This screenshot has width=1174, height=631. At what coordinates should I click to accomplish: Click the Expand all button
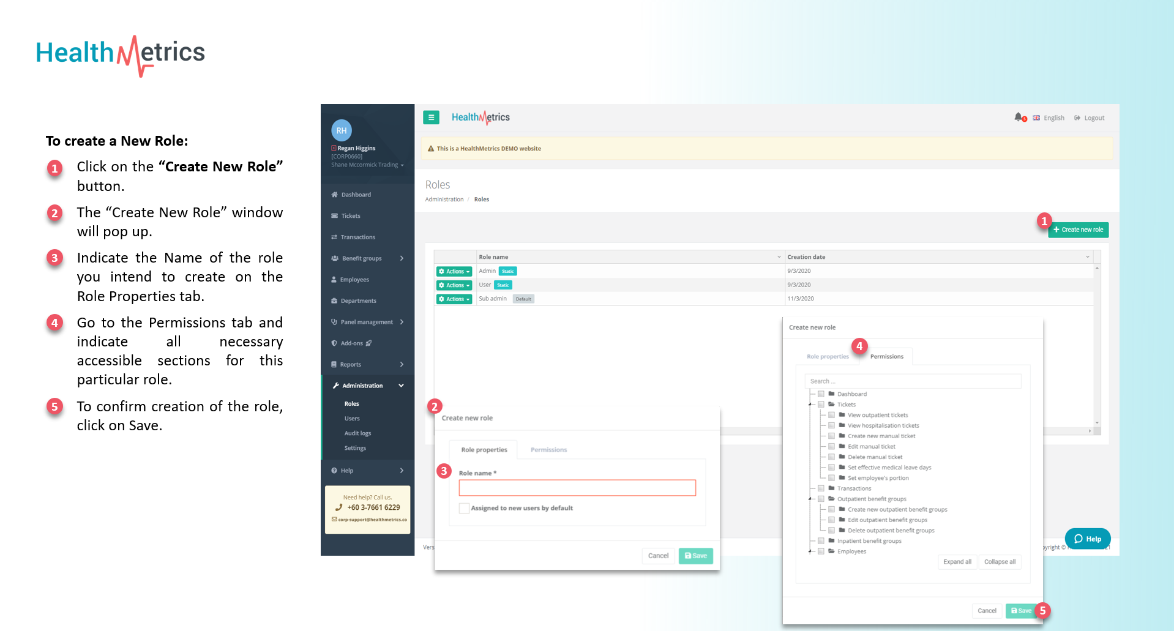tap(957, 562)
